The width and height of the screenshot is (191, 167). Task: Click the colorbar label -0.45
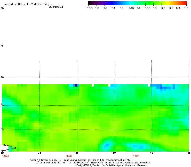[130, 8]
